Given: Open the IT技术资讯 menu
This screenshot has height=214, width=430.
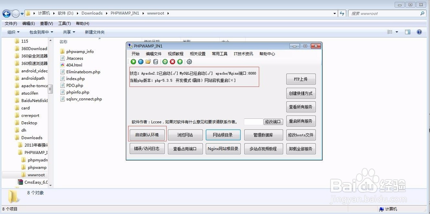Looking at the screenshot, I should pos(243,54).
